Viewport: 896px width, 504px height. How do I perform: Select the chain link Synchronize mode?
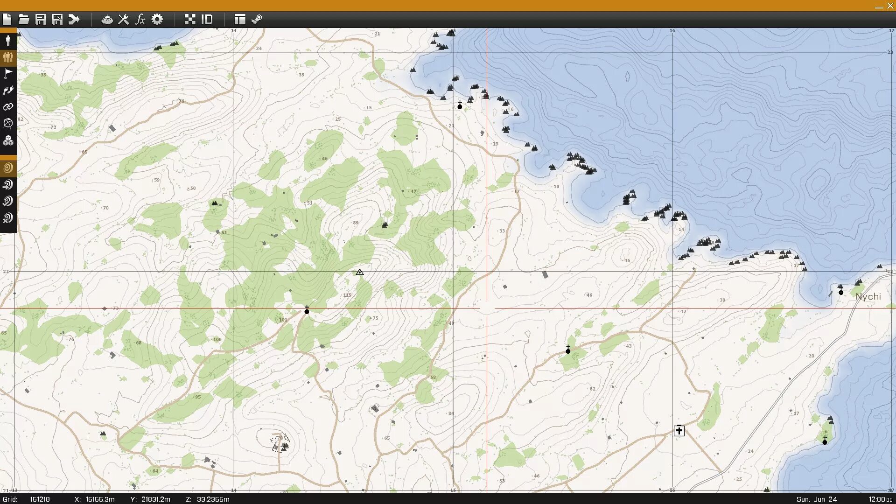[8, 107]
